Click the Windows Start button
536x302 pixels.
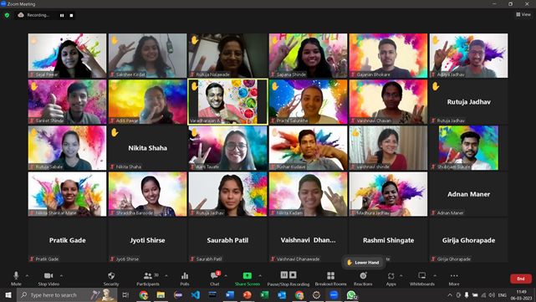tap(8, 294)
